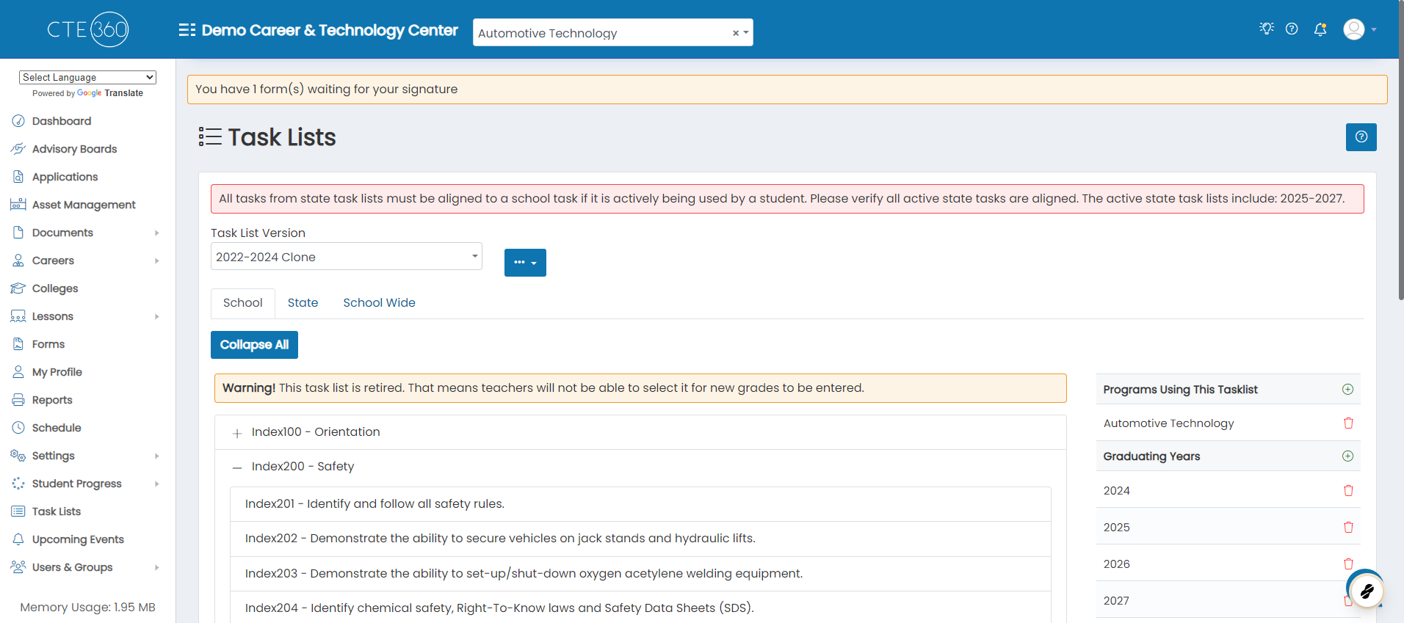Open Applications in the sidebar
The image size is (1404, 623).
(65, 177)
